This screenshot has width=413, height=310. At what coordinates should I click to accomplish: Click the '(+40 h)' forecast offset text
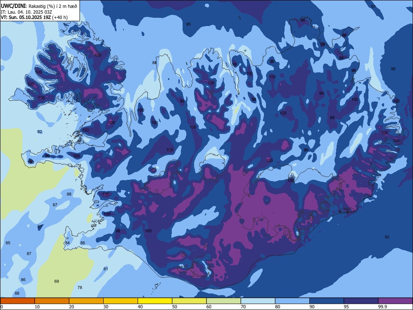tap(60, 17)
